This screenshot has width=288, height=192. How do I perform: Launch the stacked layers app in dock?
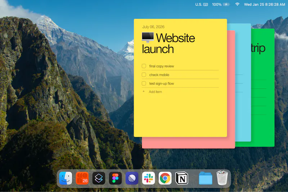pyautogui.click(x=99, y=178)
